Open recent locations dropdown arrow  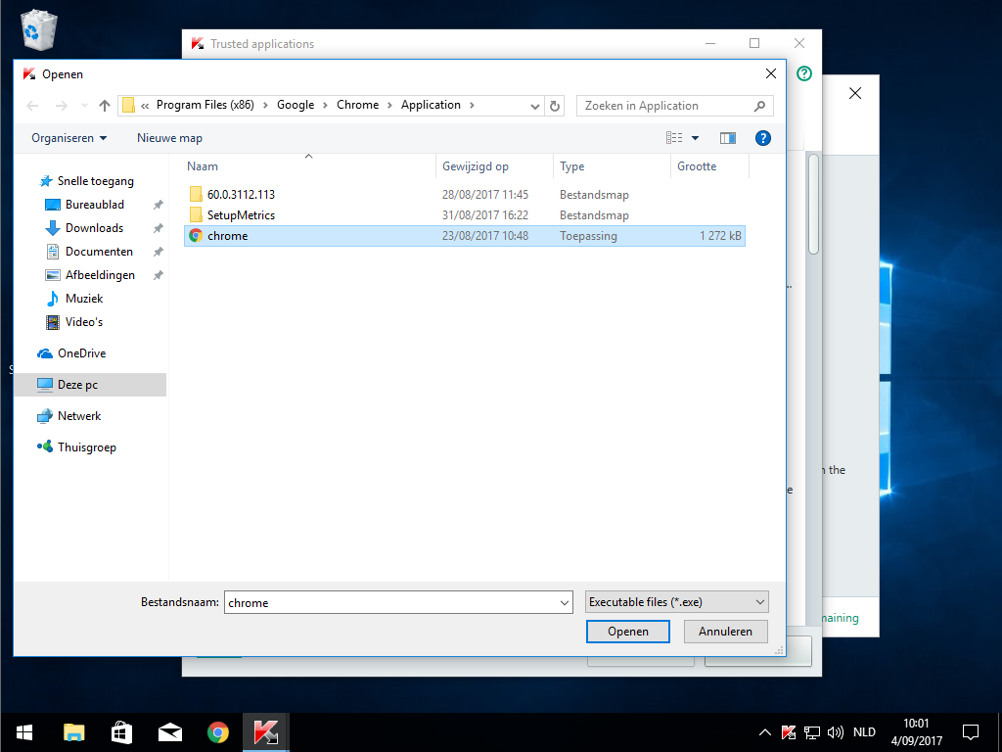point(84,106)
